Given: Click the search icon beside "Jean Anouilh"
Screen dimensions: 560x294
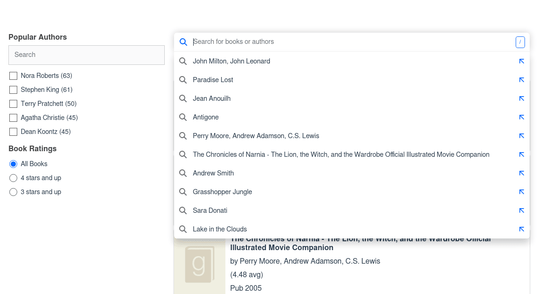Looking at the screenshot, I should pyautogui.click(x=183, y=98).
